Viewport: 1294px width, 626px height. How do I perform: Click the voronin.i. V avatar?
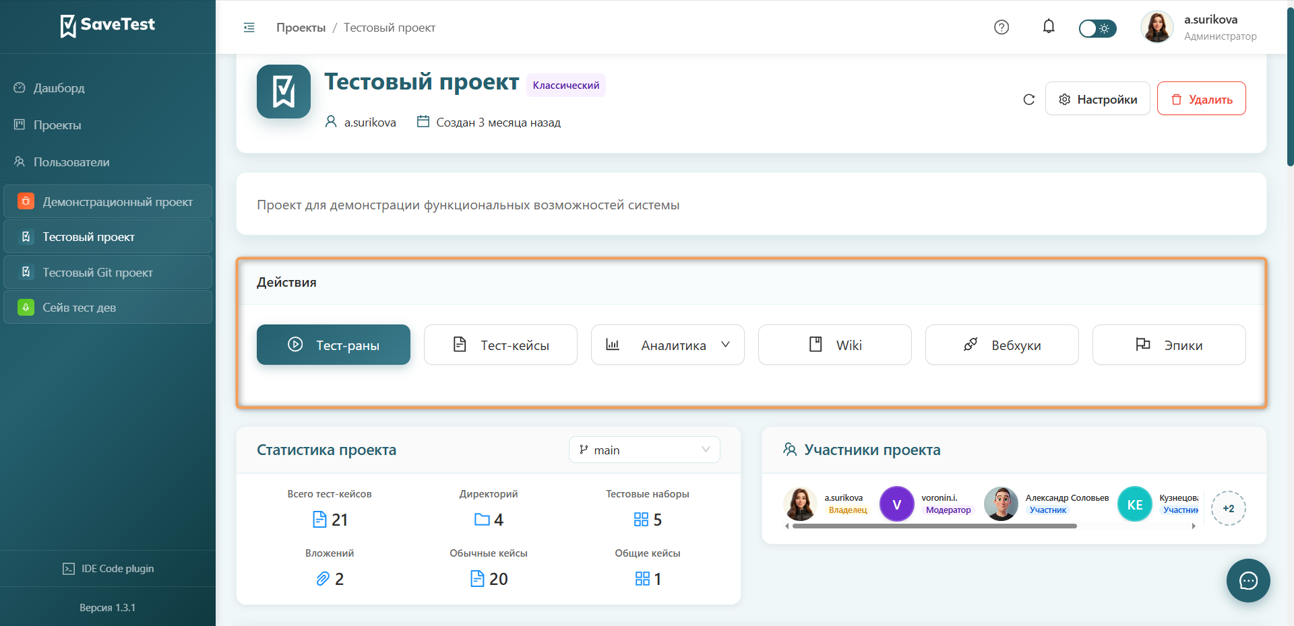[897, 504]
